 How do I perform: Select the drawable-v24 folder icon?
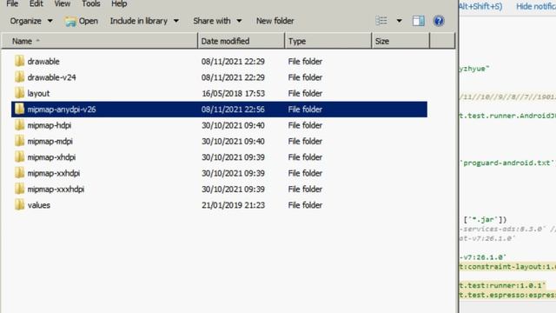tap(19, 77)
